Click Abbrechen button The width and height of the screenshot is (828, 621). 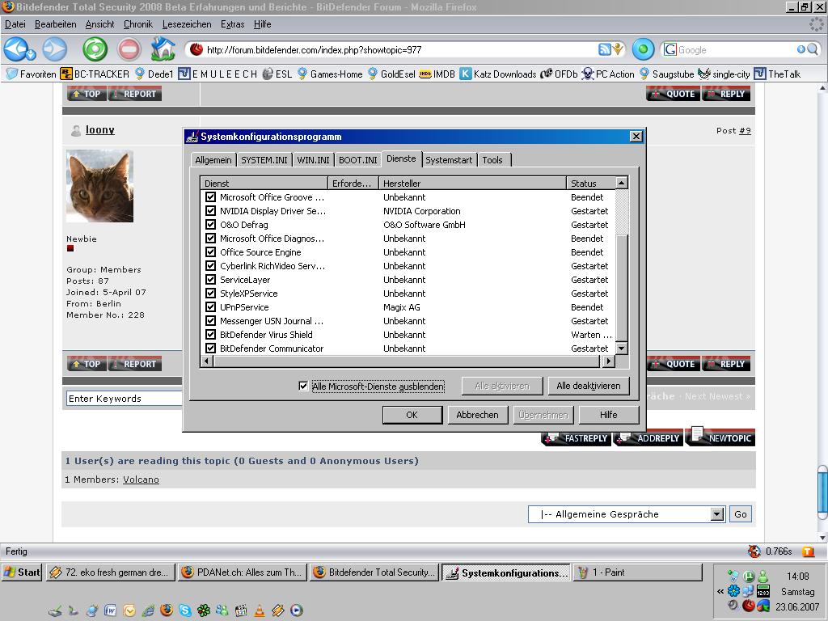pos(477,415)
